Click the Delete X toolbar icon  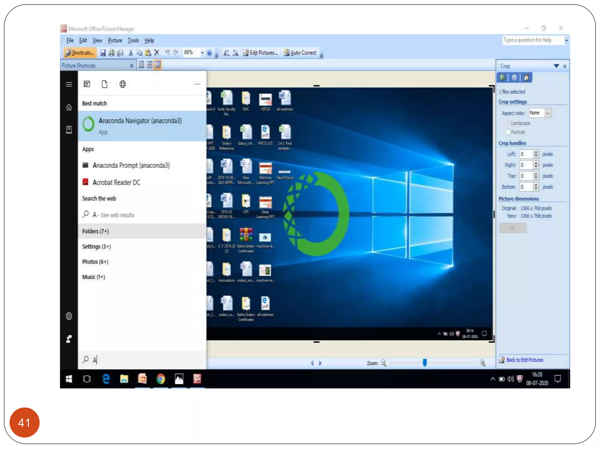coord(157,53)
